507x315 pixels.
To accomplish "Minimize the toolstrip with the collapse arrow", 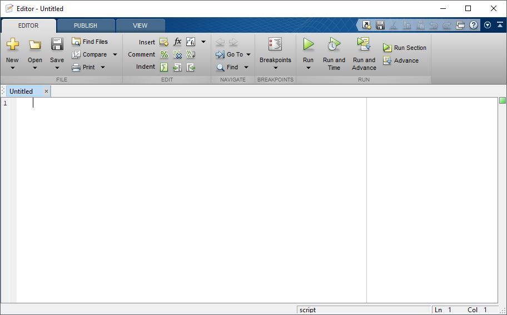I will click(x=500, y=25).
